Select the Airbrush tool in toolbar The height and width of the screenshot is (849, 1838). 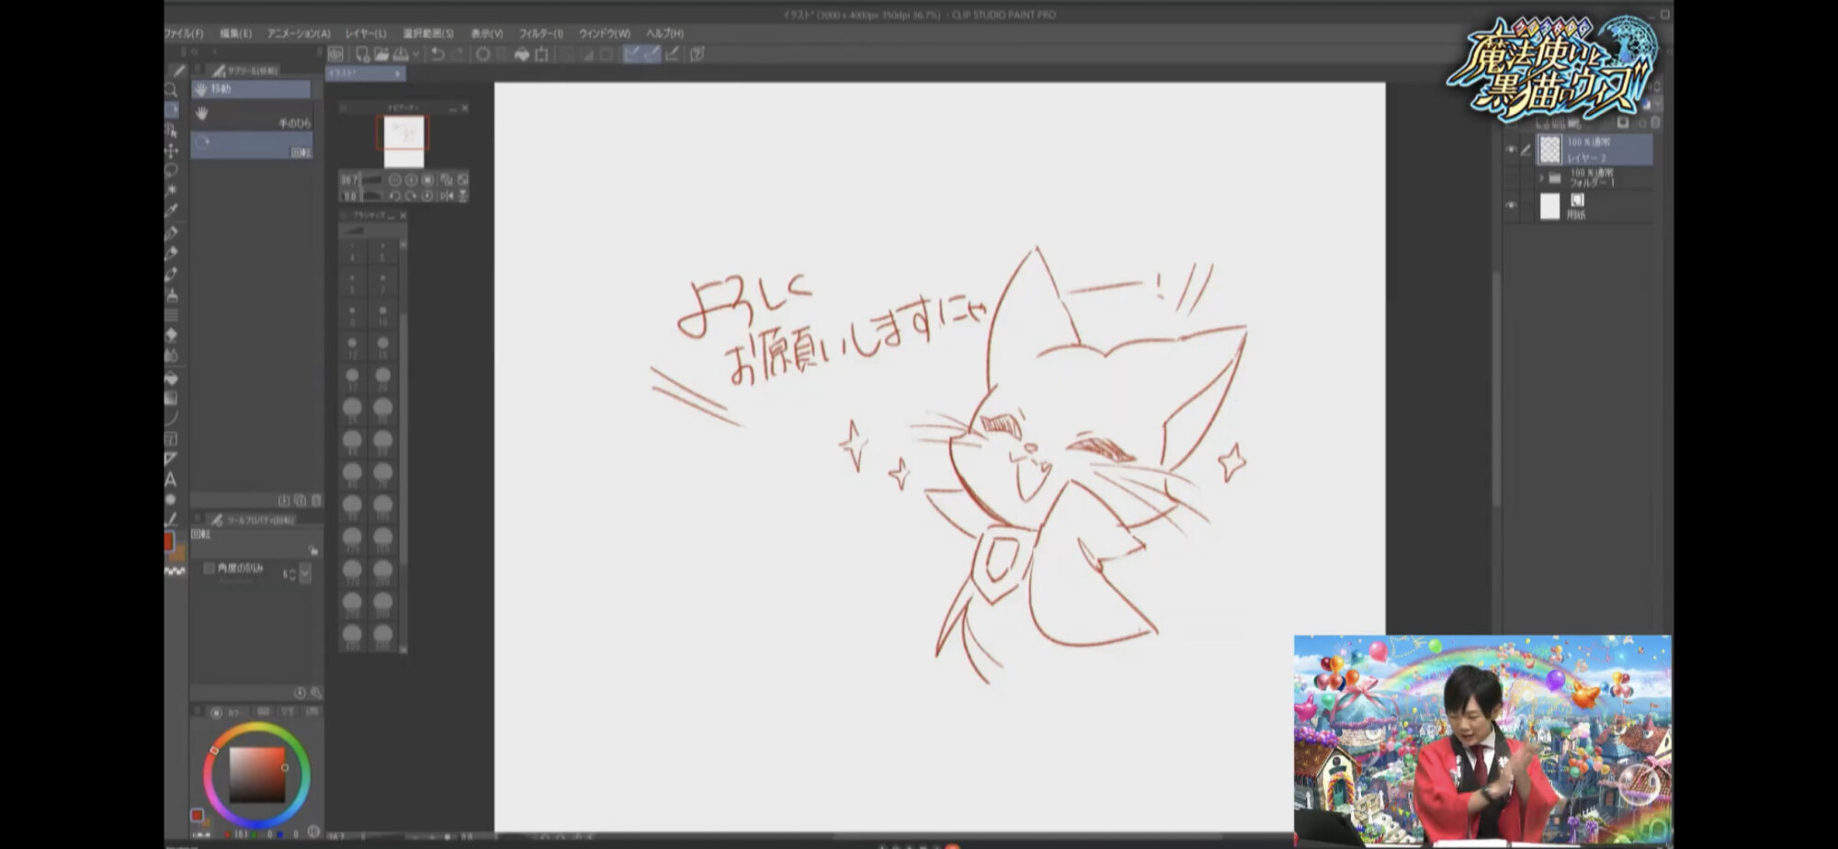(171, 295)
